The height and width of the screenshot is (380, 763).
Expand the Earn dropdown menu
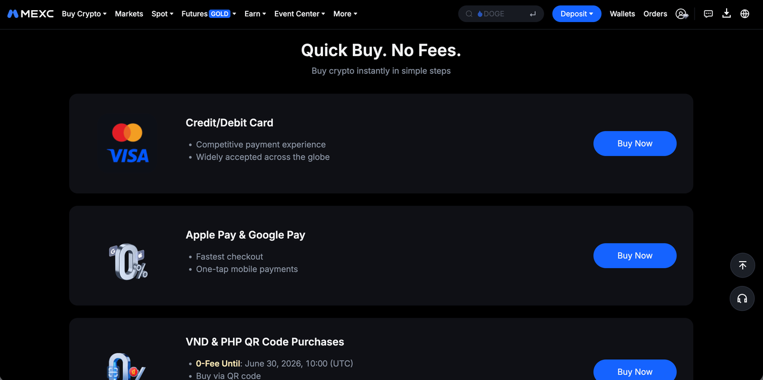pyautogui.click(x=255, y=14)
